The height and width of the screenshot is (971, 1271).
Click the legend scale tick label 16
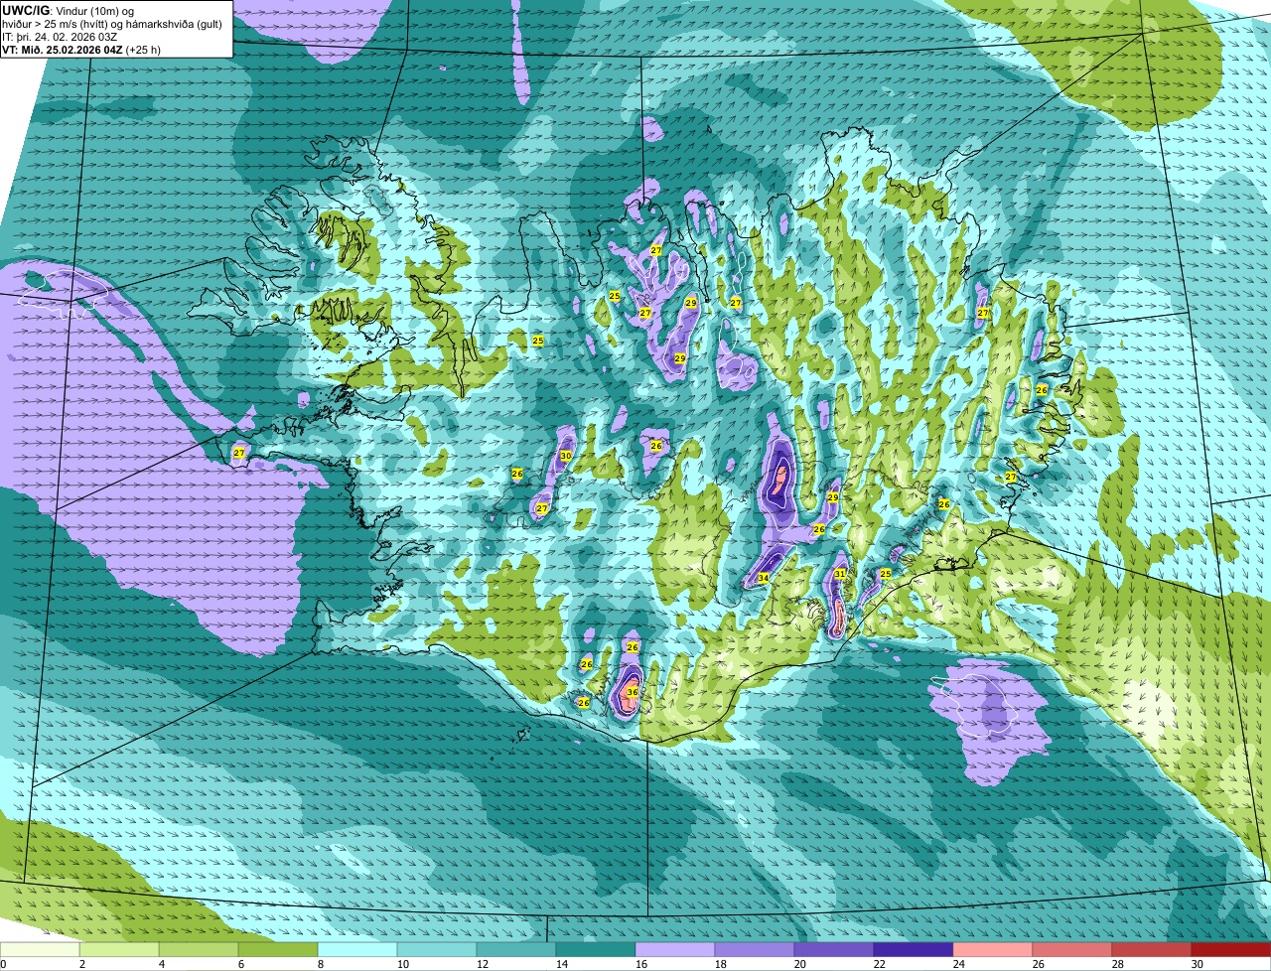(641, 964)
